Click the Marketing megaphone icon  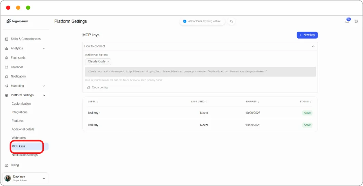(x=6, y=86)
